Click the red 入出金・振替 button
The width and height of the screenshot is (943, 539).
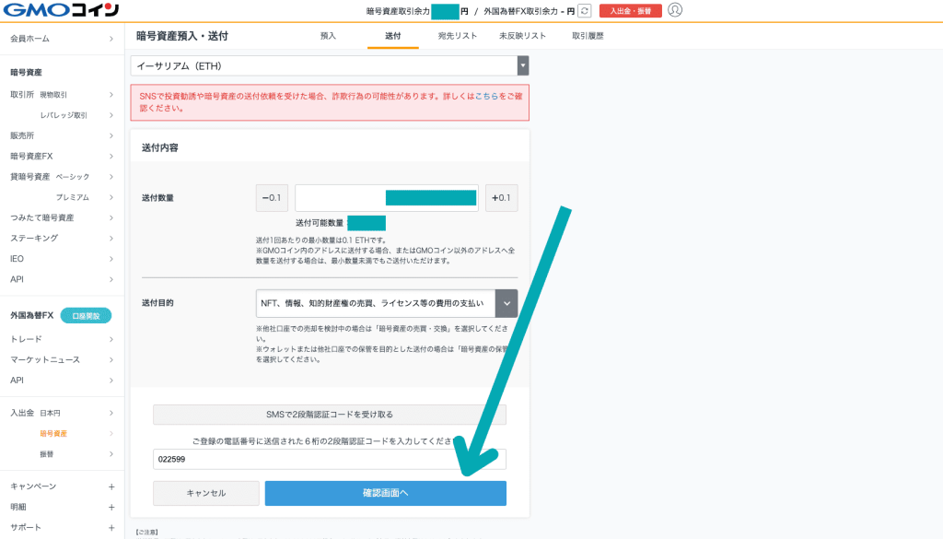coord(630,11)
